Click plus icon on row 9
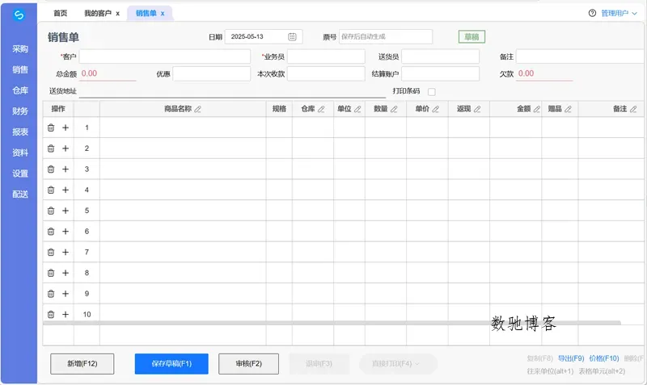647x385 pixels. (66, 294)
